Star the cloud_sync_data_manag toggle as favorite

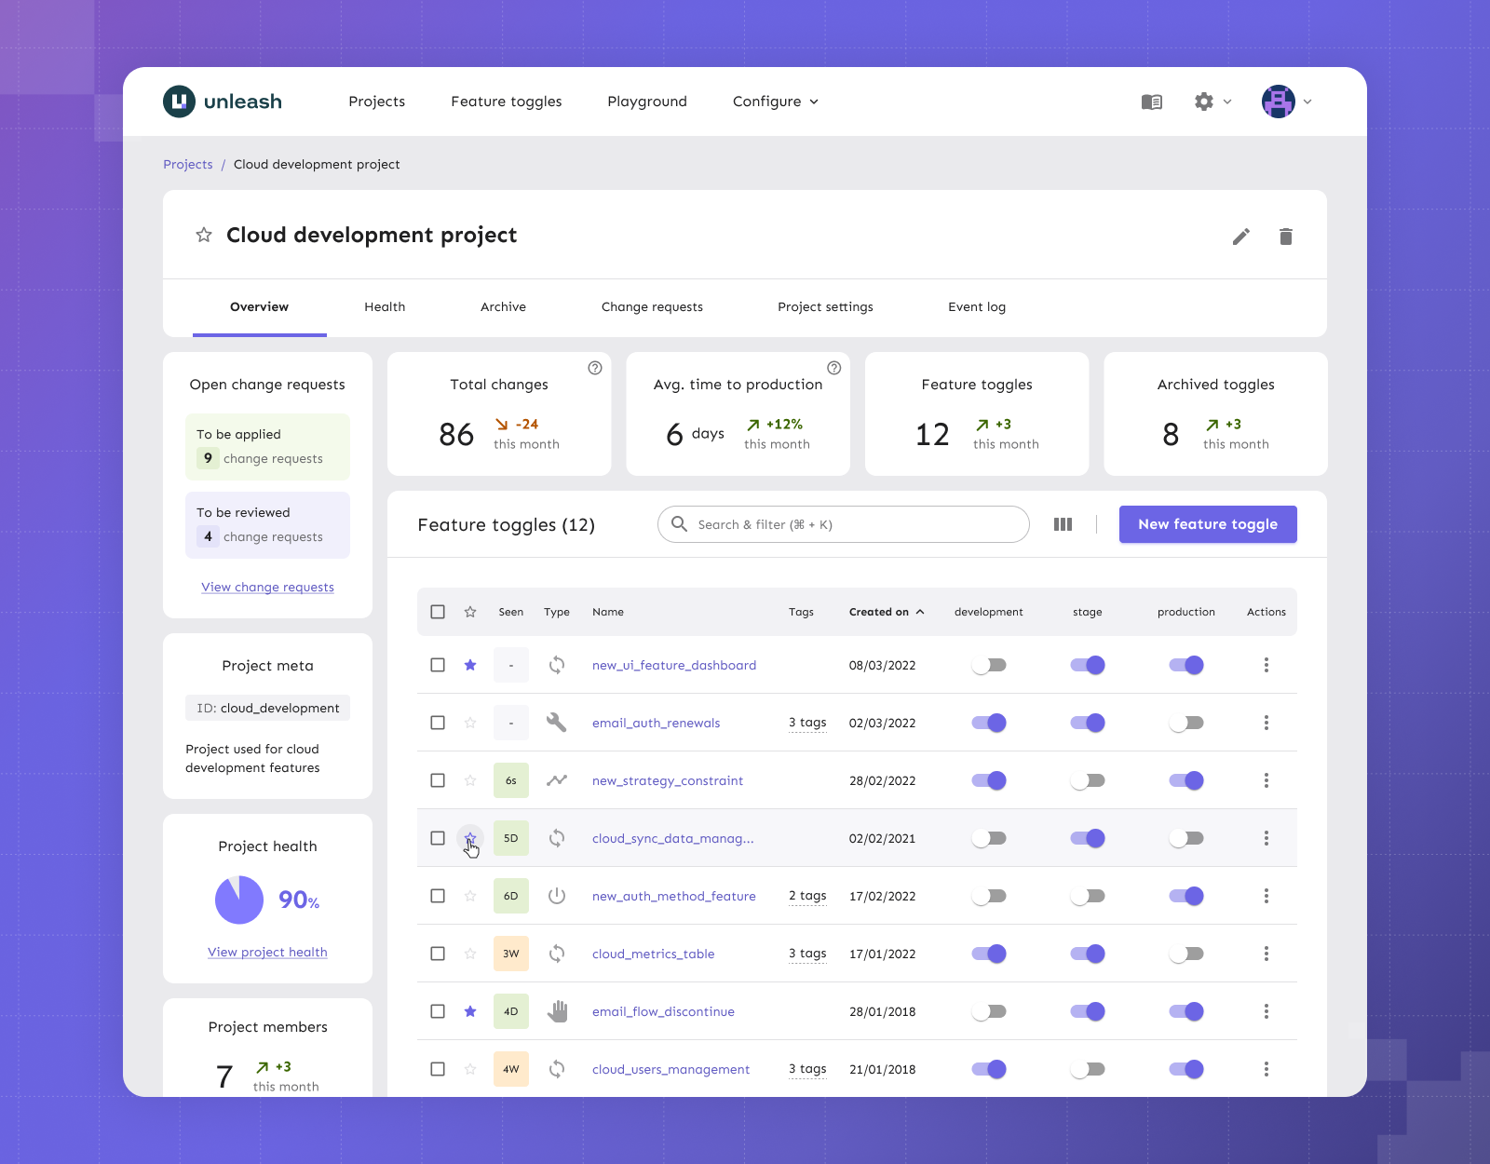470,838
